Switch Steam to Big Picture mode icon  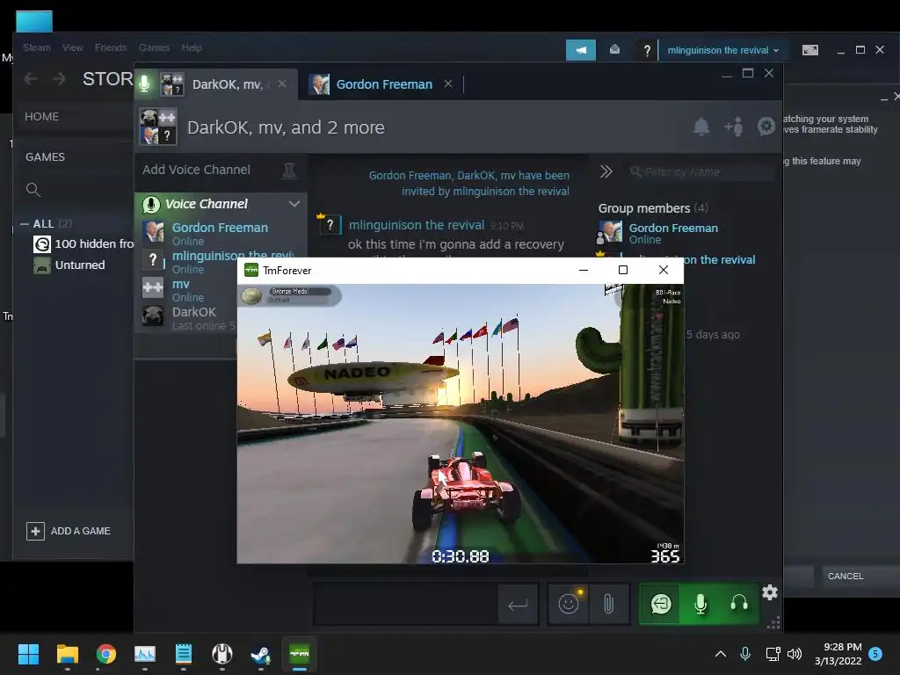[809, 50]
